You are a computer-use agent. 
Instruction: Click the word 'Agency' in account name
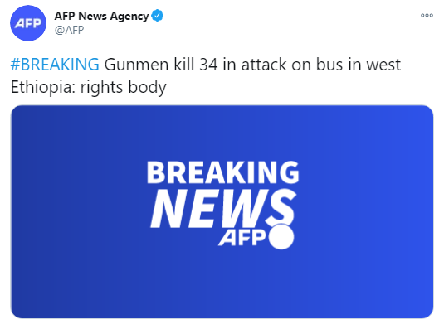[x=129, y=17]
